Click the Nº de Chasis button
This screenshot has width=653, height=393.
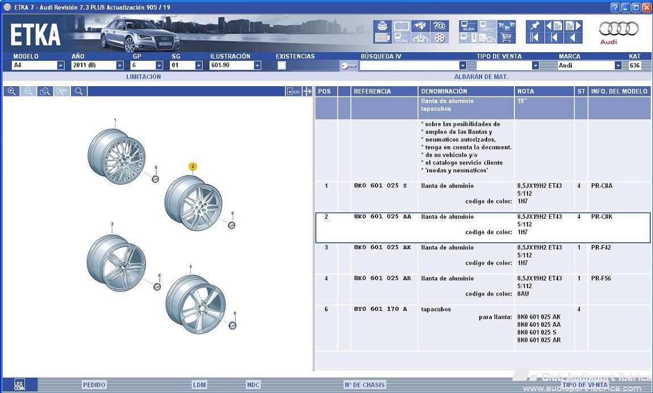click(x=365, y=384)
